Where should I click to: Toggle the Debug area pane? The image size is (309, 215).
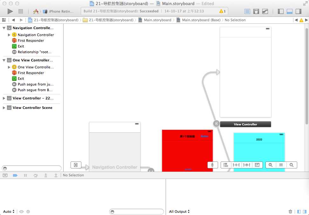290,11
